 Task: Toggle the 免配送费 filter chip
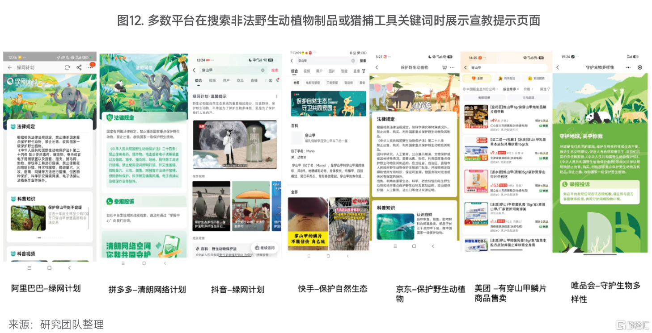[x=484, y=97]
